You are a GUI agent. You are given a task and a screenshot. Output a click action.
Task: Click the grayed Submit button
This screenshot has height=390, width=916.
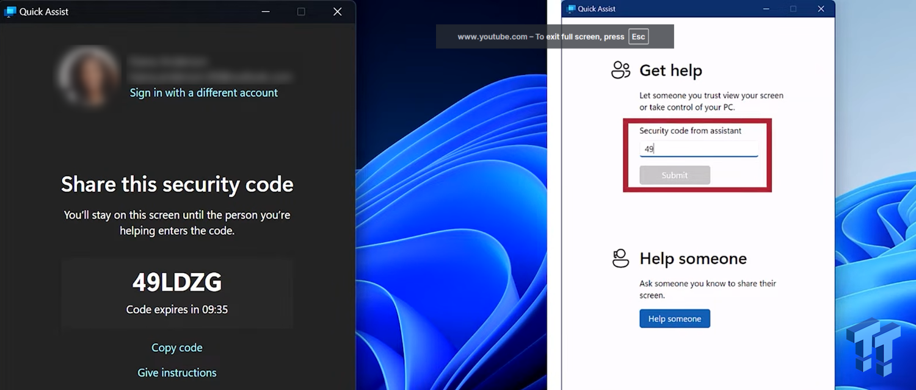[x=675, y=175]
